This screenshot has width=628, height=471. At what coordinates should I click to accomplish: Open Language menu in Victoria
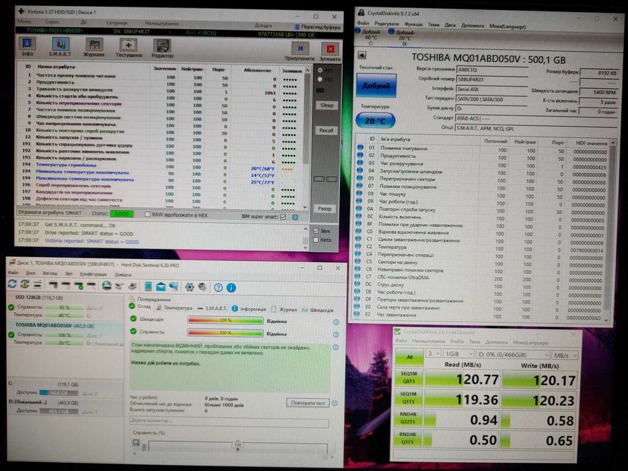tap(116, 23)
